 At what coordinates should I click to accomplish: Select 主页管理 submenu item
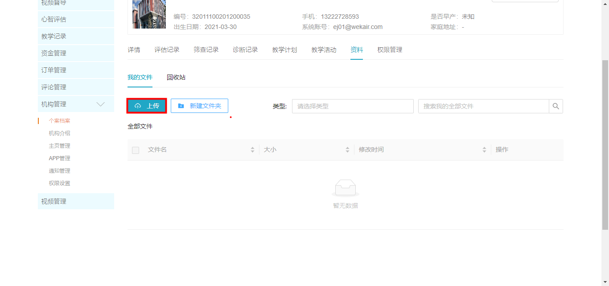click(59, 146)
